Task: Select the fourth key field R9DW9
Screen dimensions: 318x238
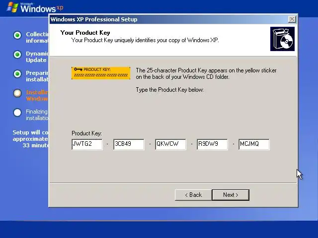Action: [x=212, y=144]
